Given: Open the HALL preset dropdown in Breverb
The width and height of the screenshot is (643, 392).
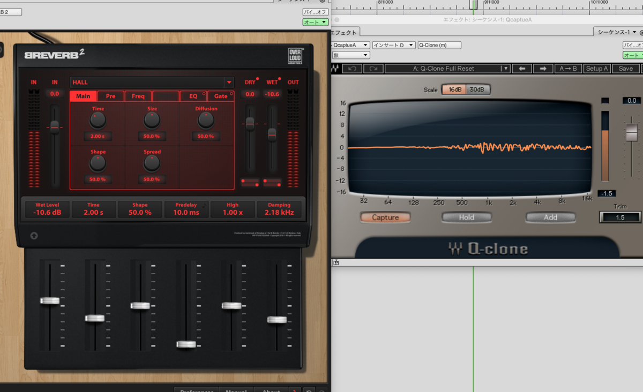Looking at the screenshot, I should click(229, 82).
